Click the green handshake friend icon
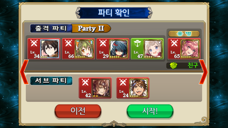 [x=174, y=66]
